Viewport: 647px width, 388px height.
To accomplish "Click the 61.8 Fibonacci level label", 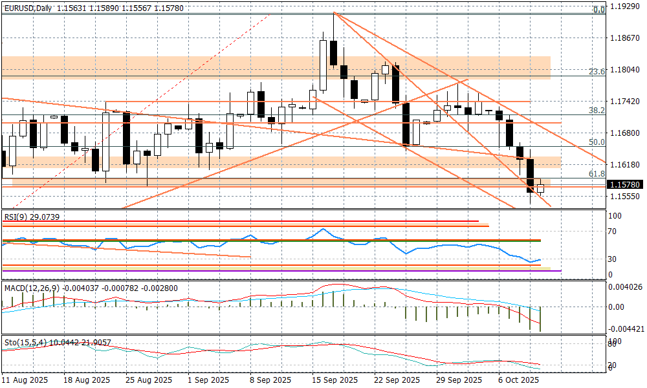I will click(597, 174).
